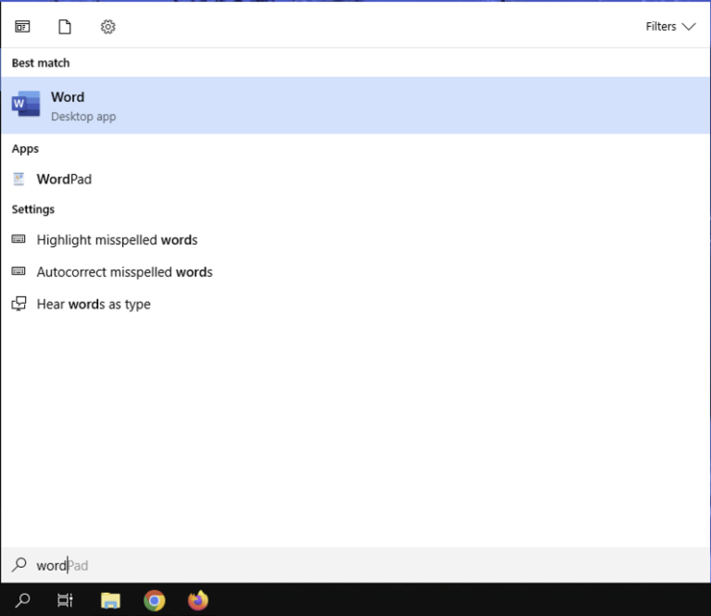
Task: Open the Word desktop app result
Action: coord(355,106)
